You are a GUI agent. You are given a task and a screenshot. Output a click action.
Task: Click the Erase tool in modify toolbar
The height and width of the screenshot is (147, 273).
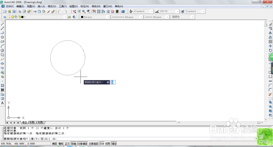click(x=270, y=24)
